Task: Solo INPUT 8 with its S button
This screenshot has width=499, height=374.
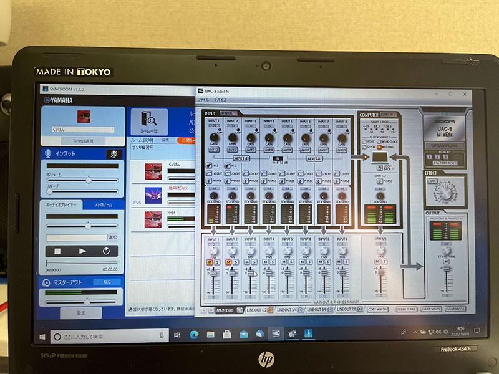Action: point(346,262)
